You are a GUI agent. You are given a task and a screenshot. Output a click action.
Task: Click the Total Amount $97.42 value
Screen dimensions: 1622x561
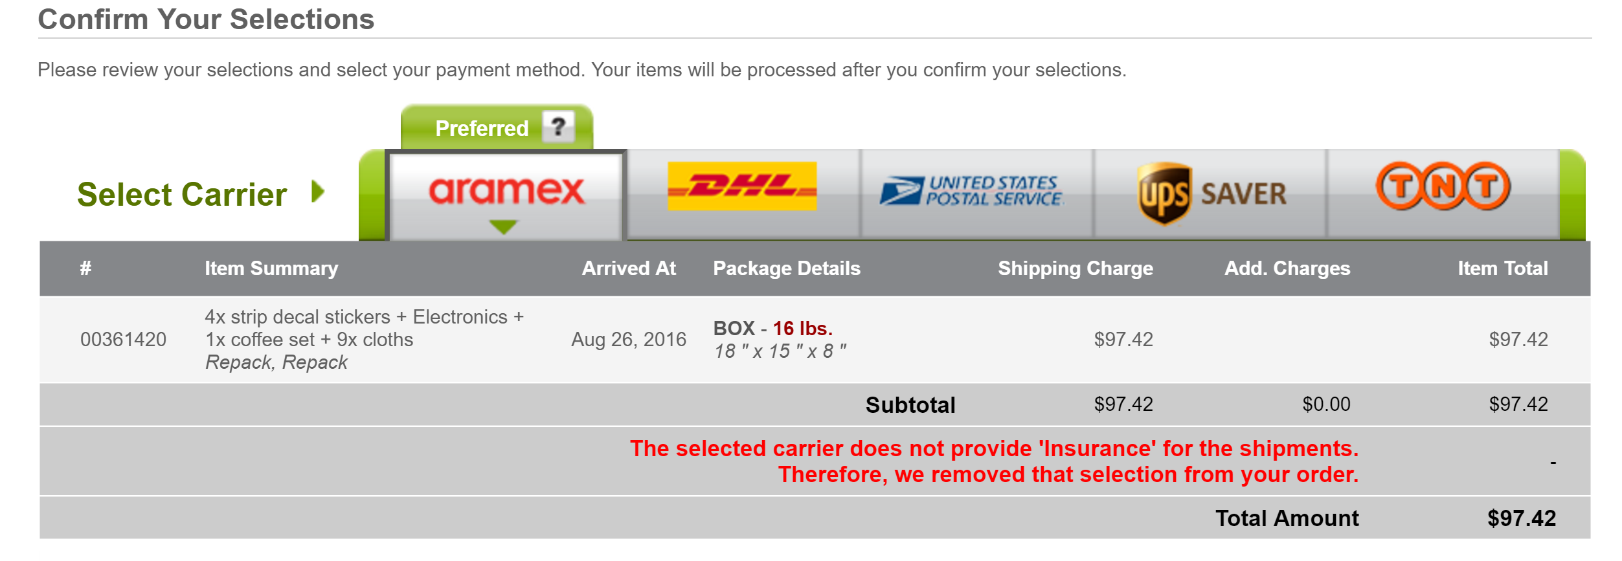pyautogui.click(x=1521, y=518)
